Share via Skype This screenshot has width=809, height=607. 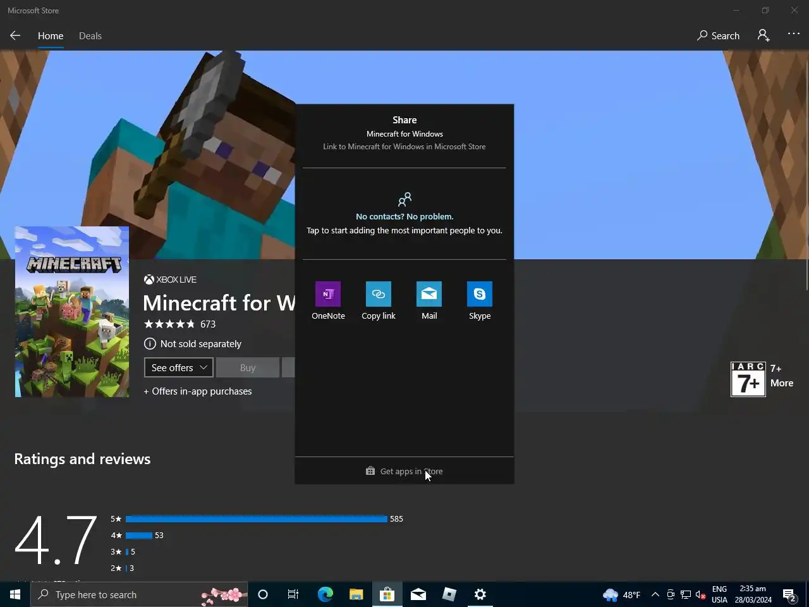tap(480, 301)
